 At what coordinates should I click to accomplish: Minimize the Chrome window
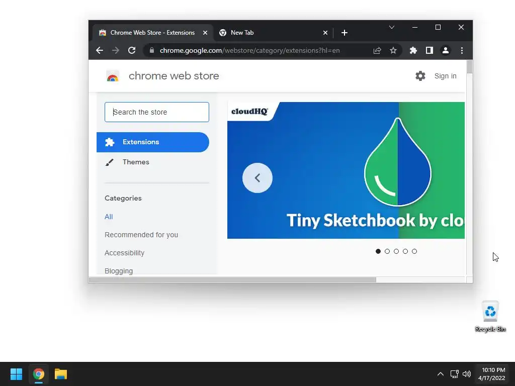point(415,27)
